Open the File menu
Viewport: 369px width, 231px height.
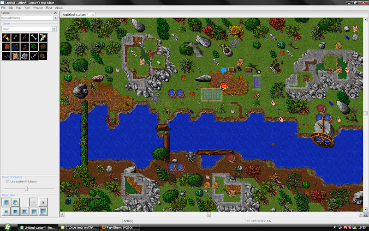3,8
